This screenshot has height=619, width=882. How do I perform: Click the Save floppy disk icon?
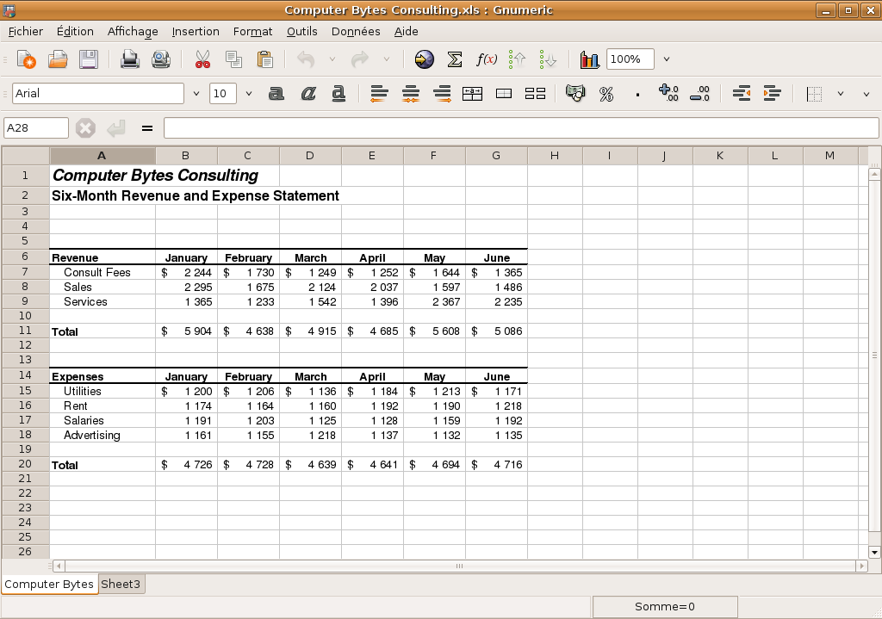click(x=89, y=59)
